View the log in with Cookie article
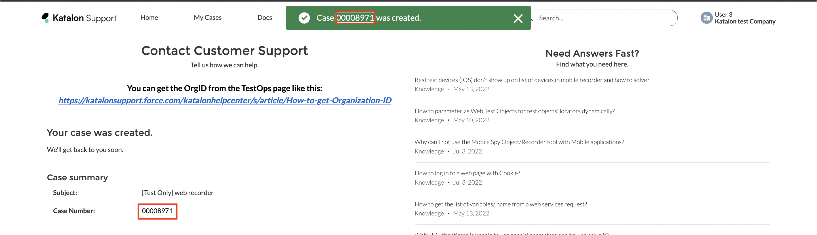The width and height of the screenshot is (817, 235). 467,173
